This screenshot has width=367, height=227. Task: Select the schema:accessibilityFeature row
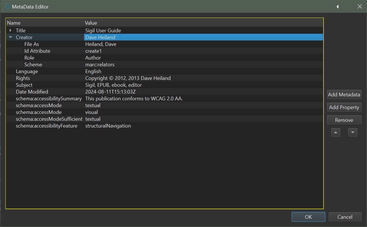[x=165, y=126]
